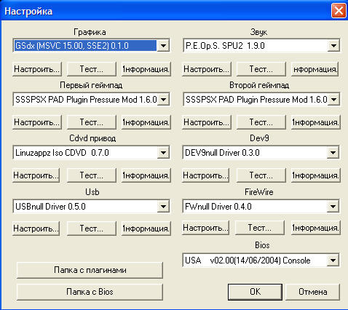Click Настроить under Первый геймпад

[x=37, y=122]
